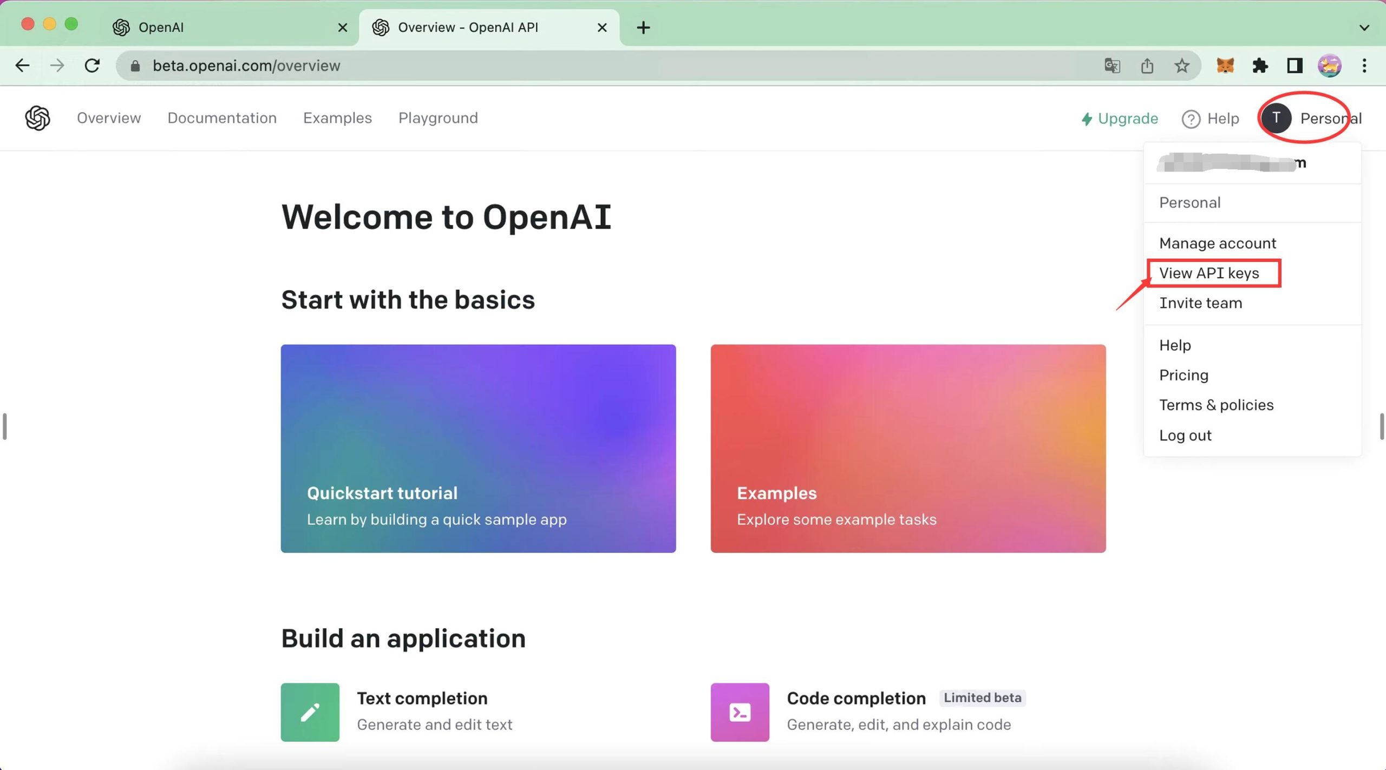Open the Playground nav item
The image size is (1386, 770).
[438, 118]
